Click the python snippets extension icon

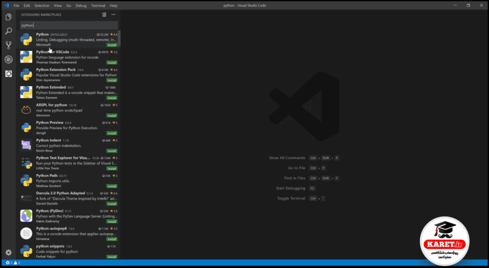(x=26, y=251)
